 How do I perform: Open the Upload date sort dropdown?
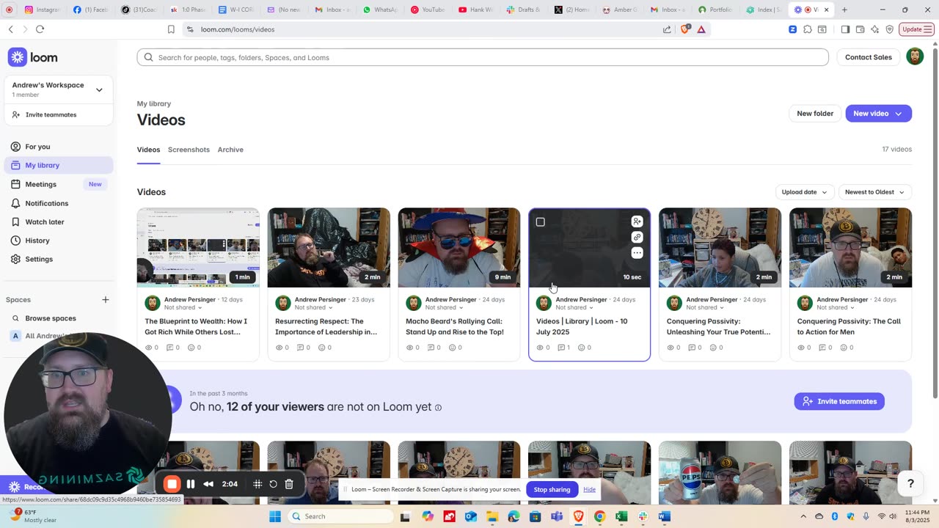(x=805, y=192)
